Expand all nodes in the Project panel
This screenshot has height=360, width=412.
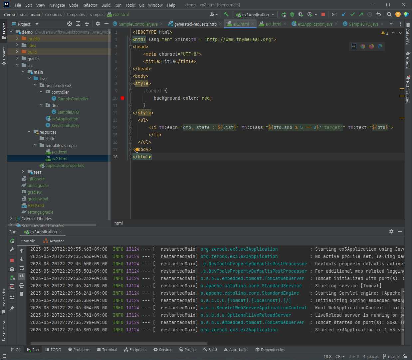click(78, 24)
